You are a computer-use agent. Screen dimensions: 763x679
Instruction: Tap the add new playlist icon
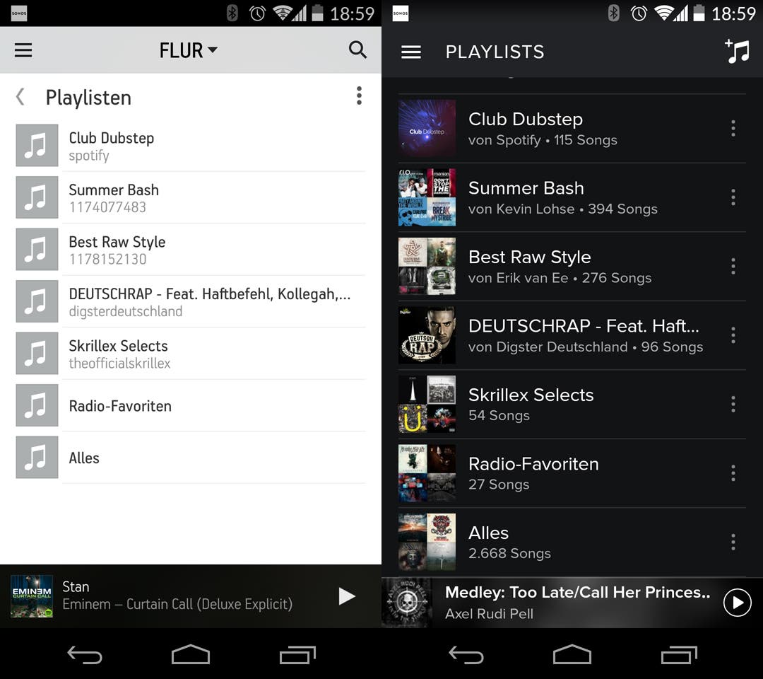coord(737,51)
